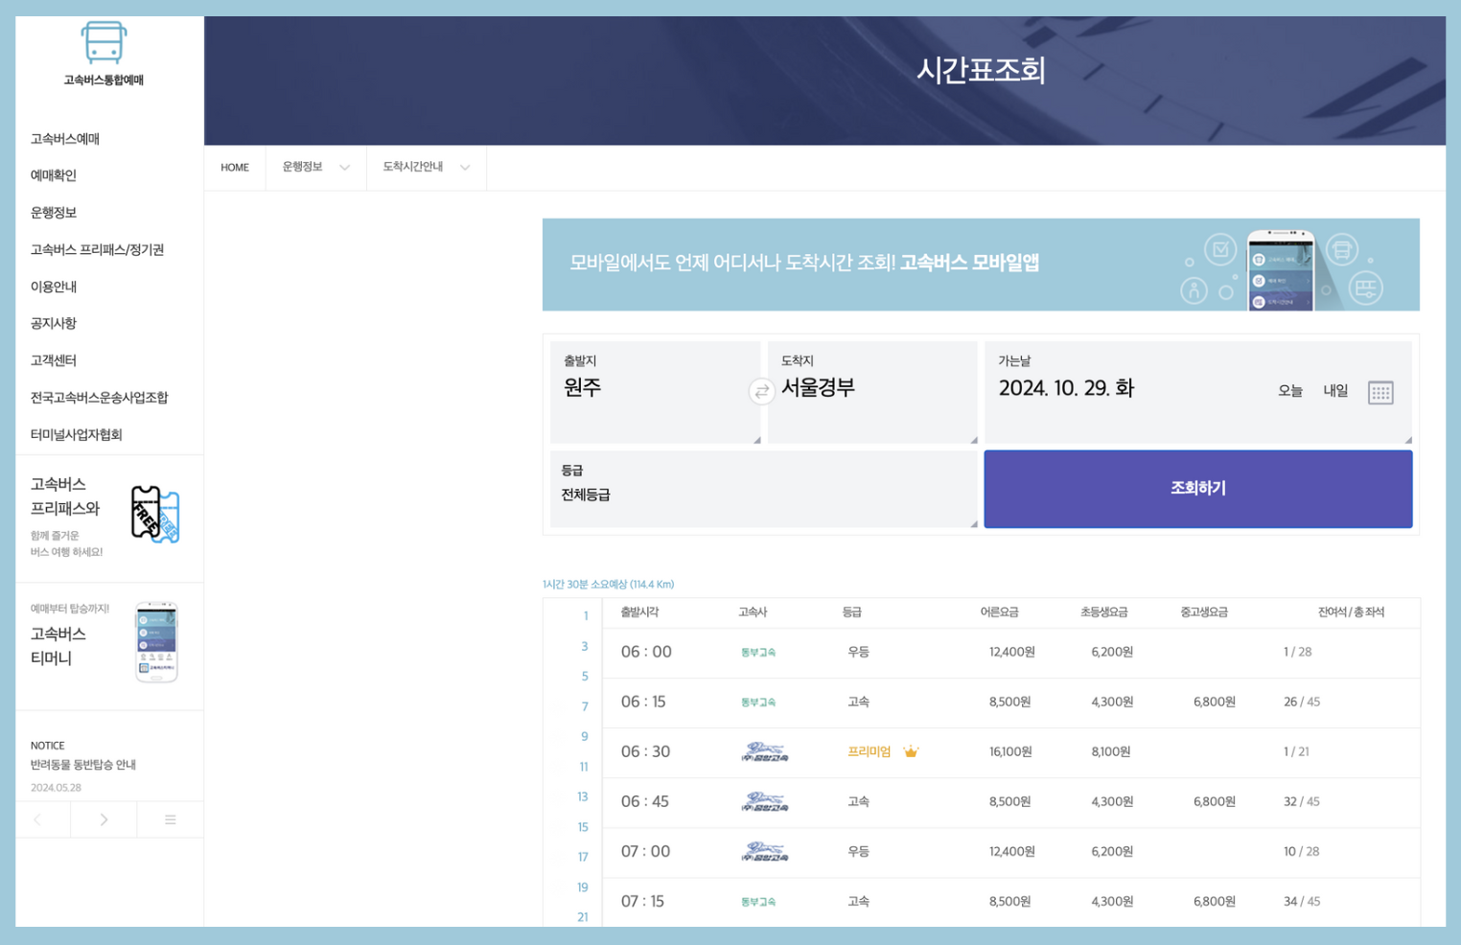Click the 조회하기 search button
The image size is (1461, 945).
coord(1198,489)
